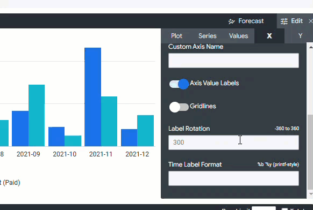This screenshot has width=313, height=210.
Task: Click the teal bar for 2021-09
Action: click(37, 115)
